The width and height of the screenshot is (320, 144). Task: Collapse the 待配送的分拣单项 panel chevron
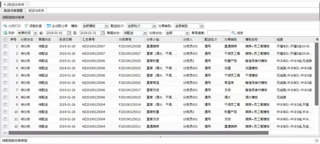(x=316, y=140)
